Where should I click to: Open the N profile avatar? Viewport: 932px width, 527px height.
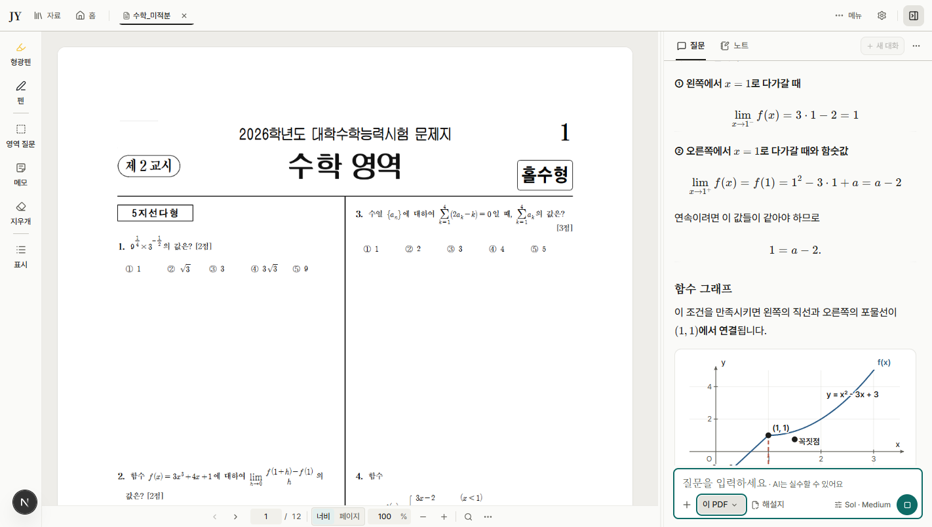25,502
